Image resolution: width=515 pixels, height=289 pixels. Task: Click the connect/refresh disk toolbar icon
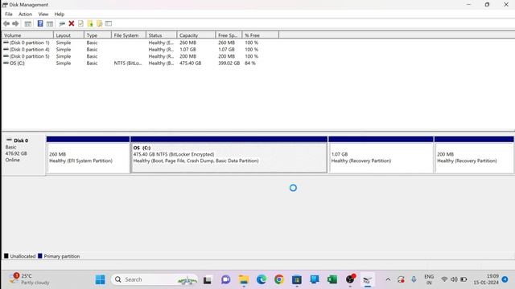(62, 23)
